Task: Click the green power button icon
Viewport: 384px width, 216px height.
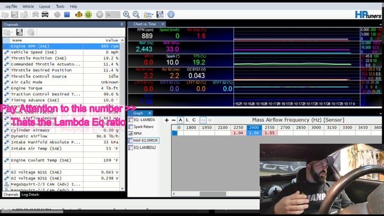Action: [x=88, y=14]
